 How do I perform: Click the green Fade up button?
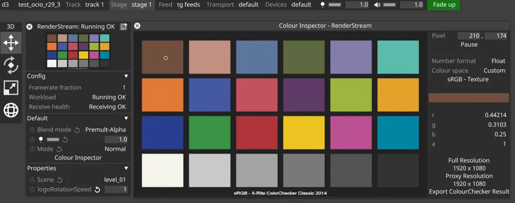pyautogui.click(x=444, y=5)
